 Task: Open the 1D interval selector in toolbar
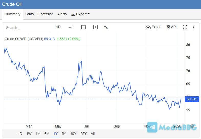pos(58,27)
